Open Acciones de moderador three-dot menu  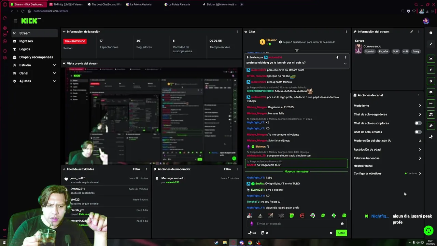[x=237, y=169]
